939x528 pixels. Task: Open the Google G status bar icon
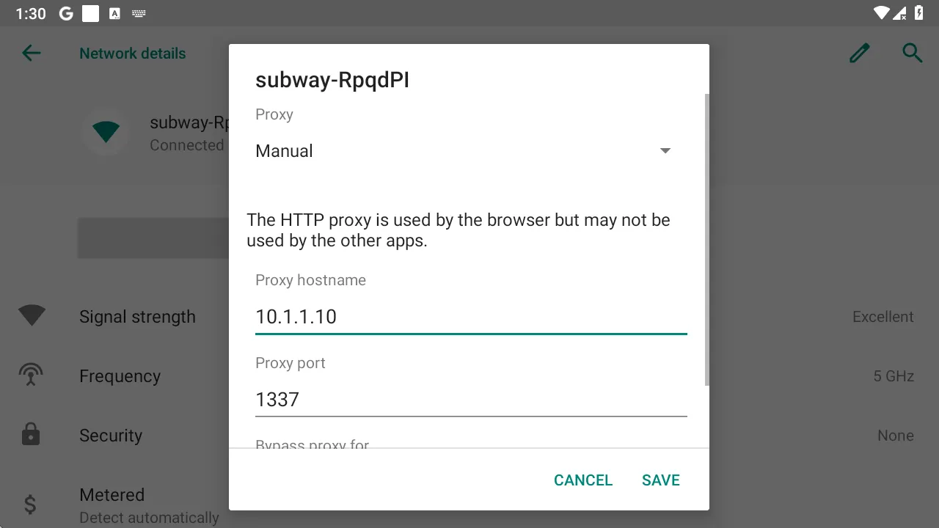point(66,13)
